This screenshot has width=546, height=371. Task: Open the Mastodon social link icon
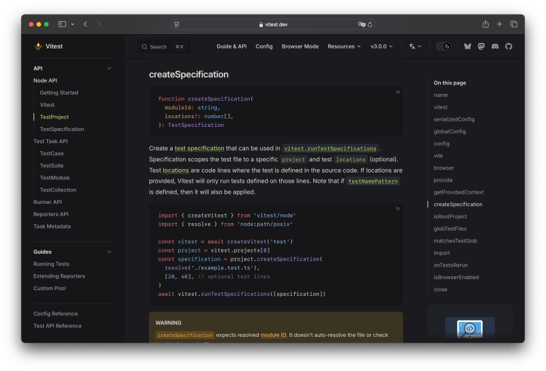481,46
